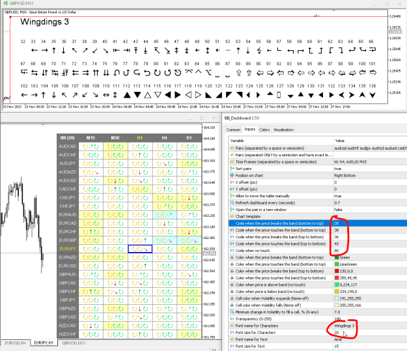Viewport: 407px width, 351px height.
Task: Click the icon beside Font name for Text
Action: point(232,339)
